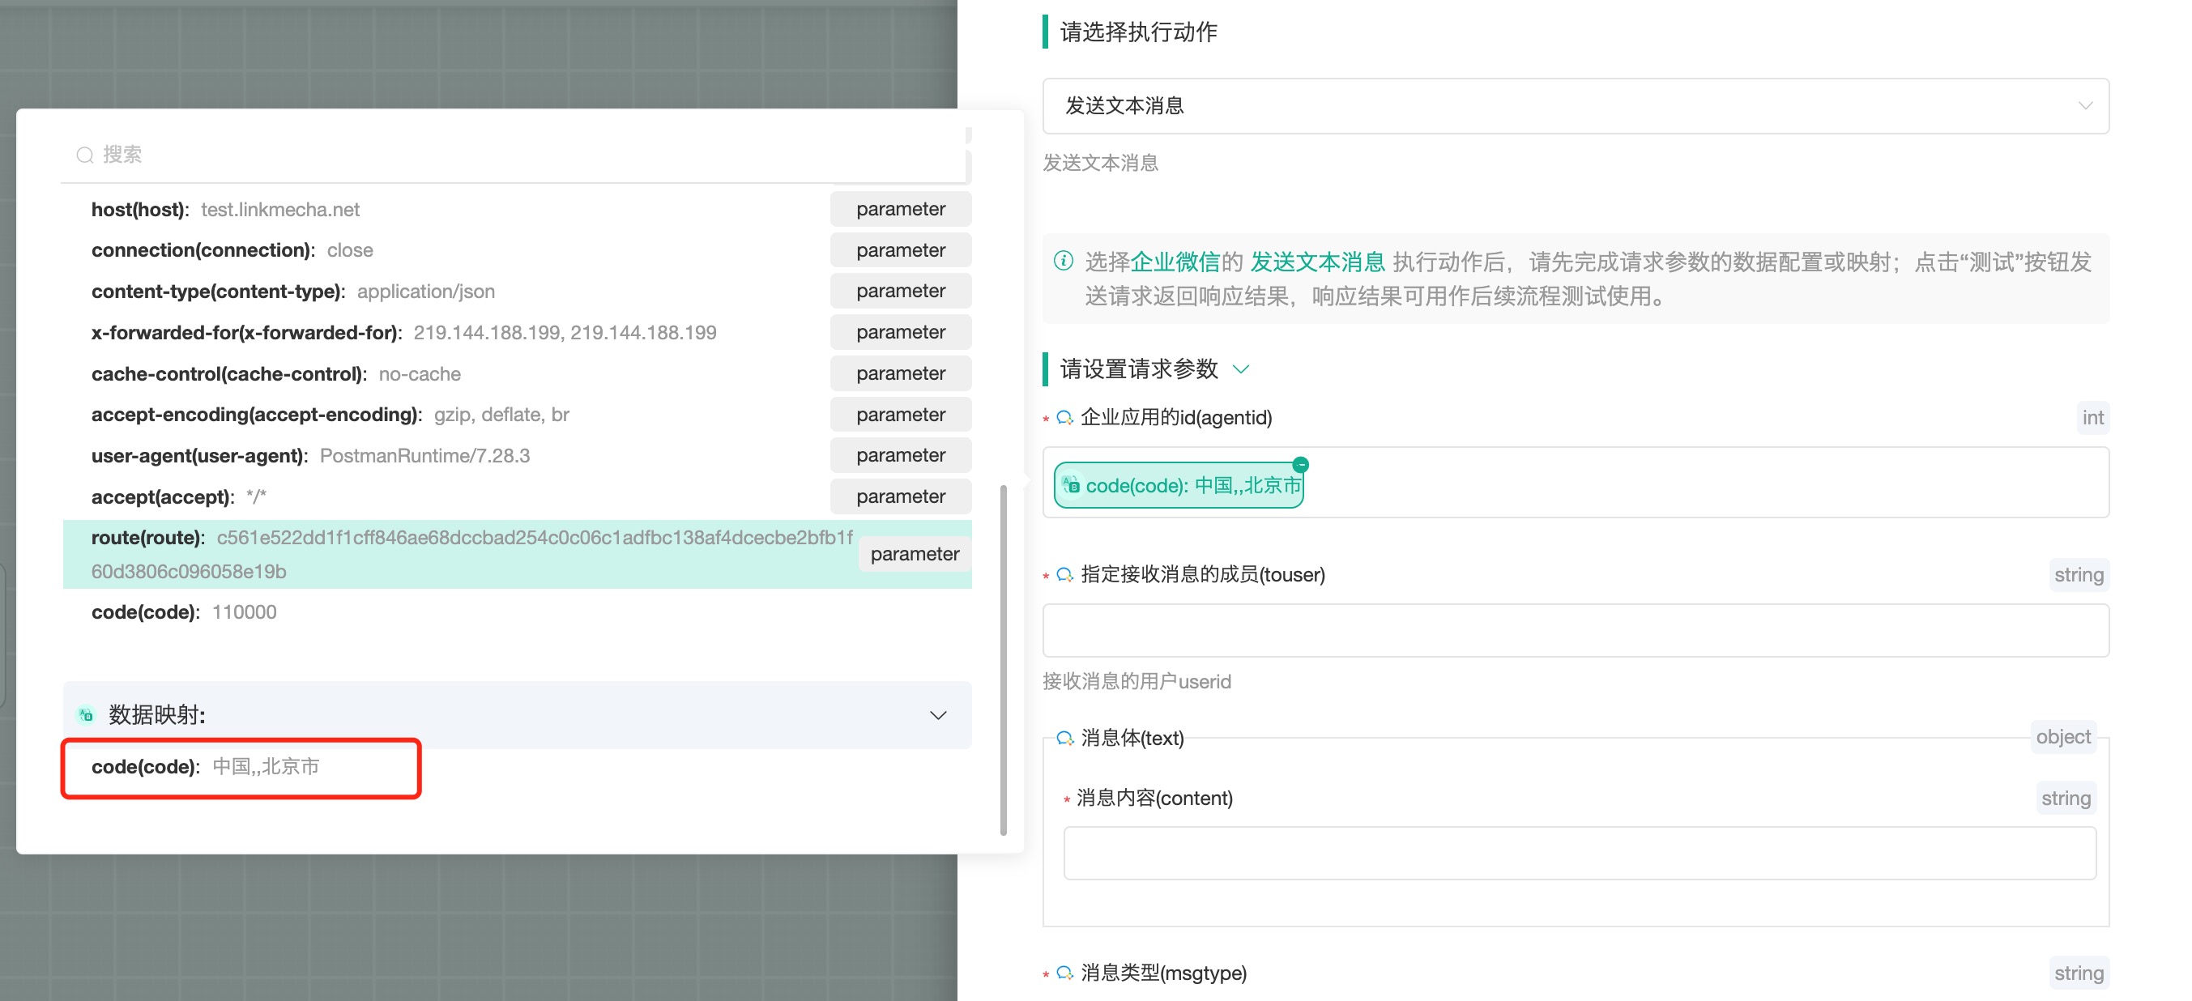Collapse the 请设置请求参数 section chevron
Screen dimensions: 2192x1001
pyautogui.click(x=1242, y=369)
